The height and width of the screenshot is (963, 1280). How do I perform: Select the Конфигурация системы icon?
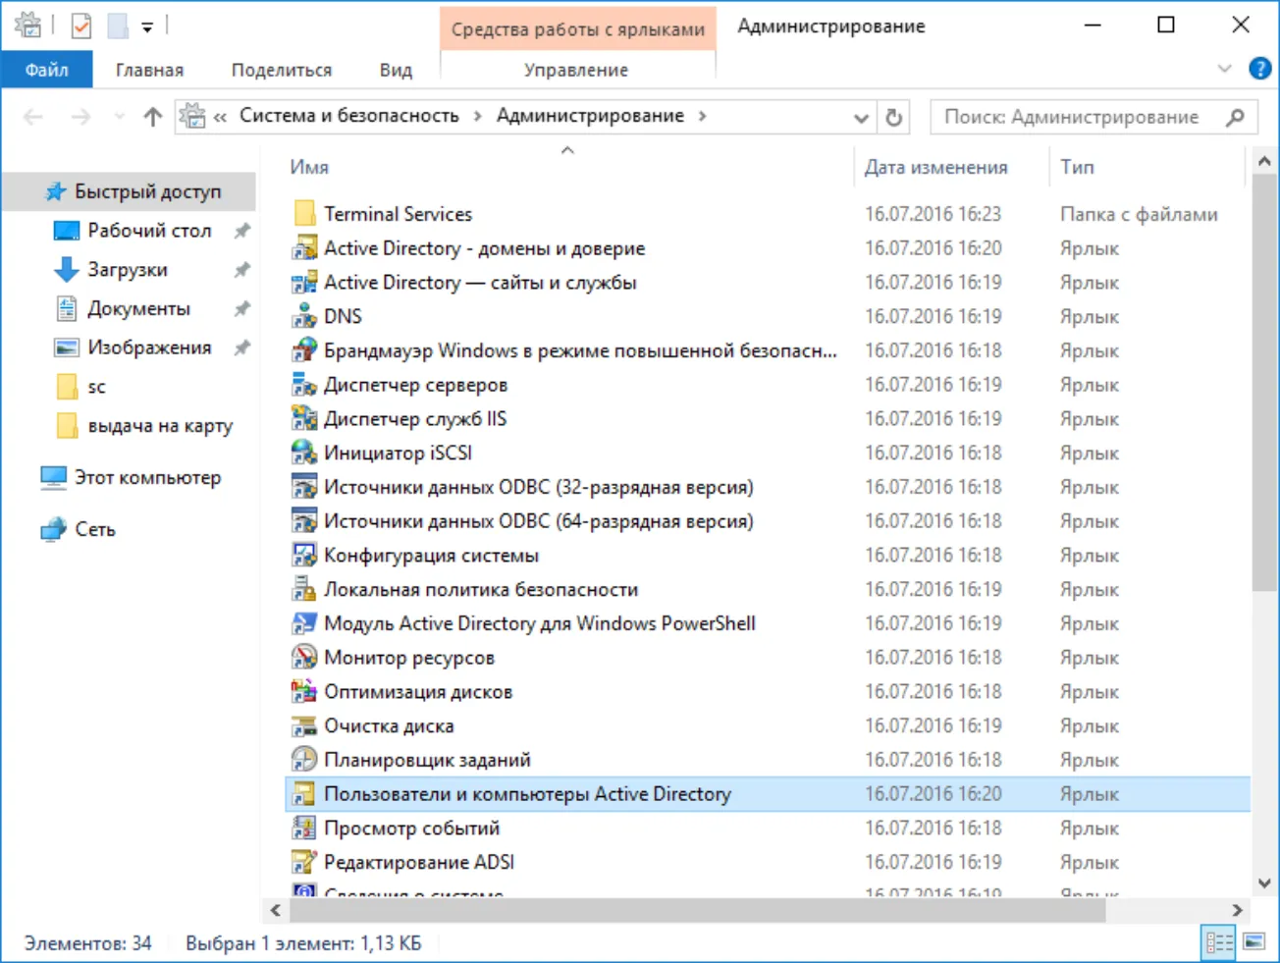(x=304, y=555)
